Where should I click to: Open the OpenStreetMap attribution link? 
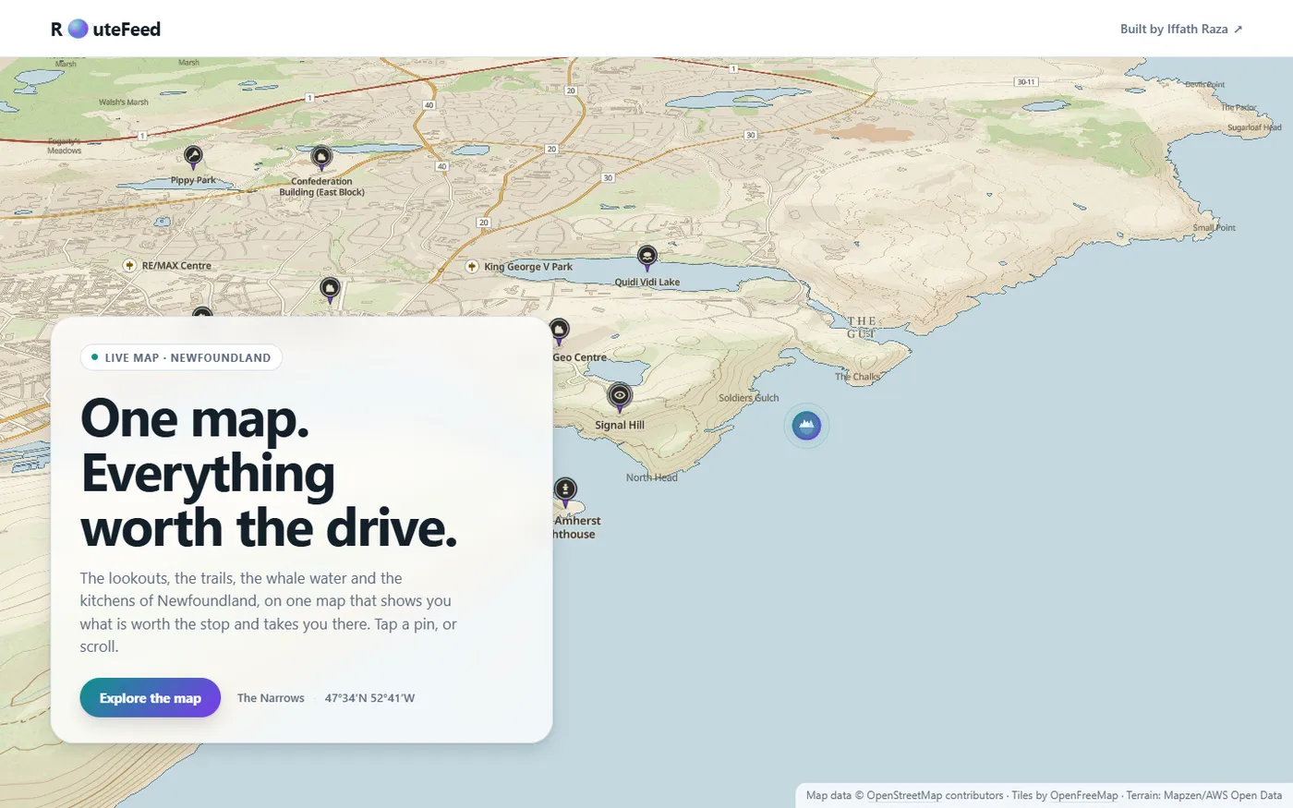click(x=904, y=795)
